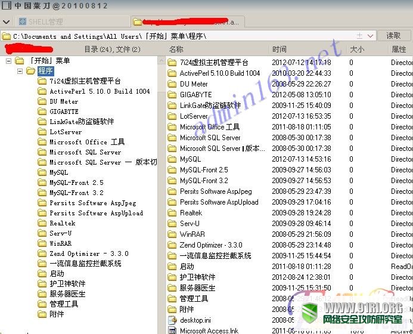Click the ActivePerl 5.10.0 folder icon in file list

172,73
